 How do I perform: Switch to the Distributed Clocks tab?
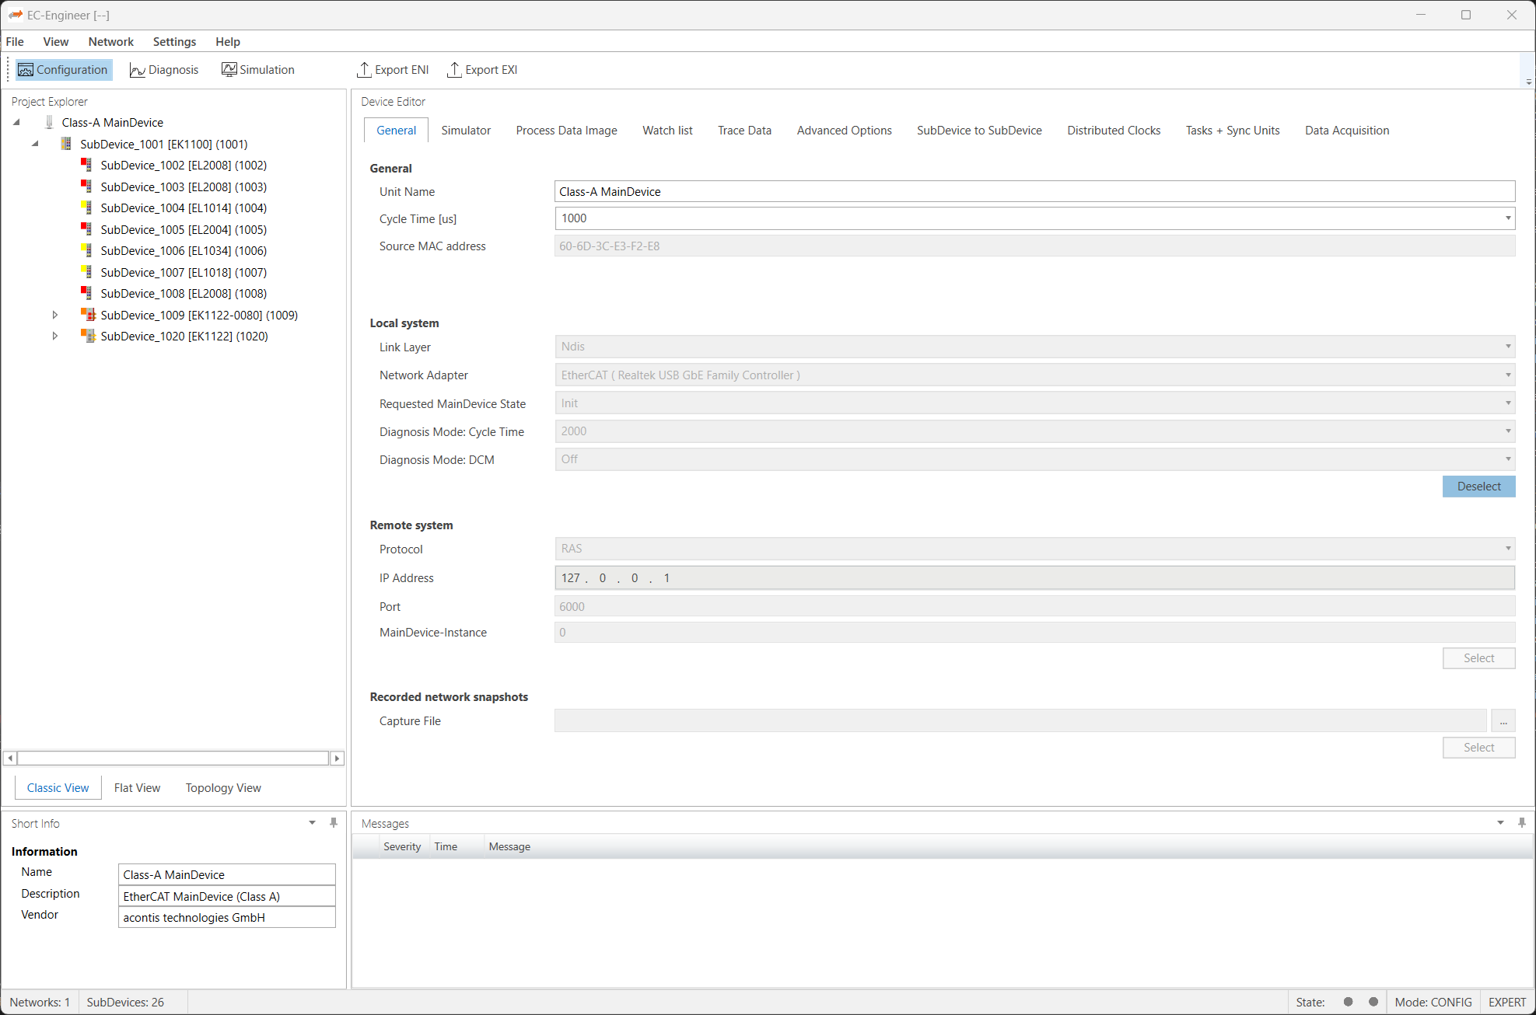coord(1113,131)
